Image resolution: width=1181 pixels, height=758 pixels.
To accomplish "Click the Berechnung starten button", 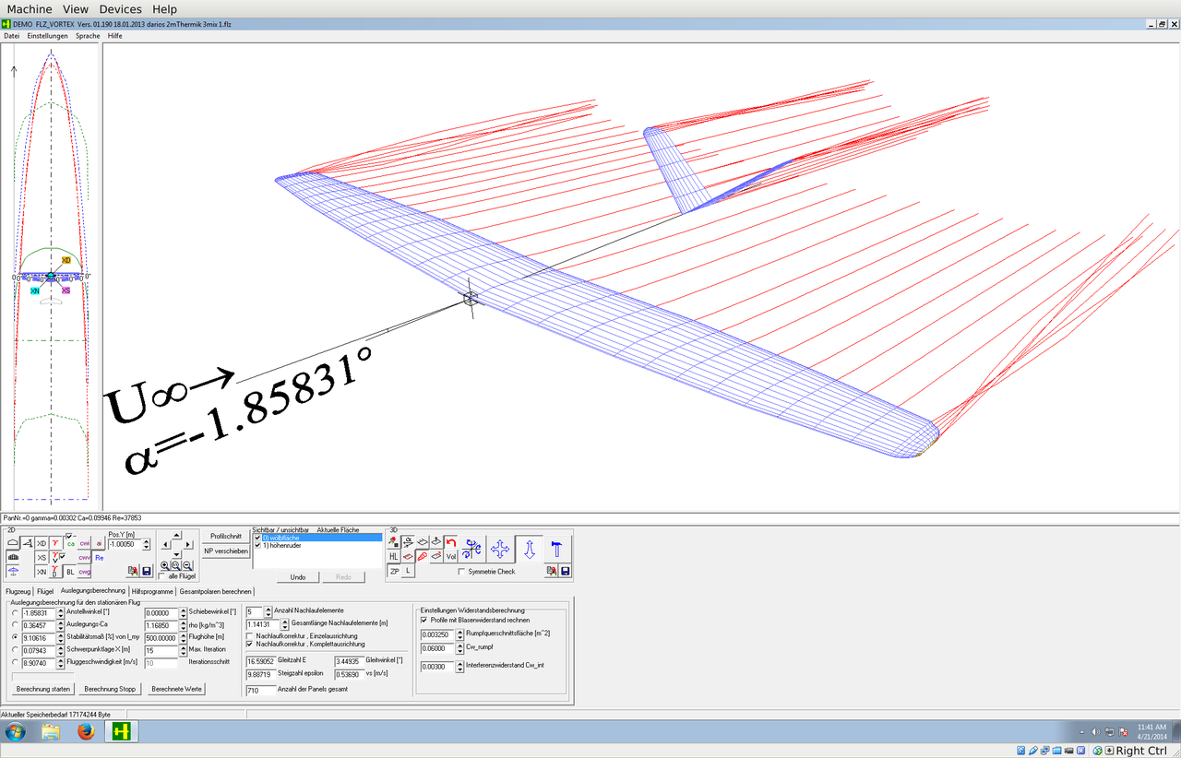I will pyautogui.click(x=43, y=689).
